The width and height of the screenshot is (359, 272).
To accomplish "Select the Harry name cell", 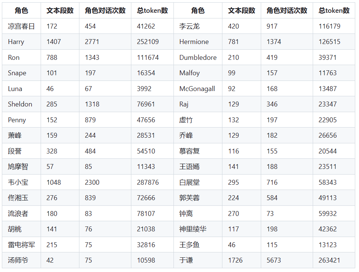I will click(x=21, y=42).
